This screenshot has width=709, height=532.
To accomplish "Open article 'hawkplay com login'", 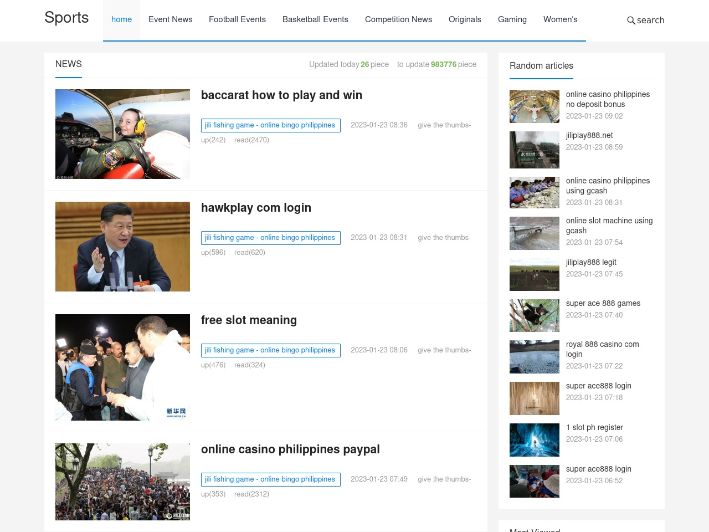I will click(x=256, y=208).
